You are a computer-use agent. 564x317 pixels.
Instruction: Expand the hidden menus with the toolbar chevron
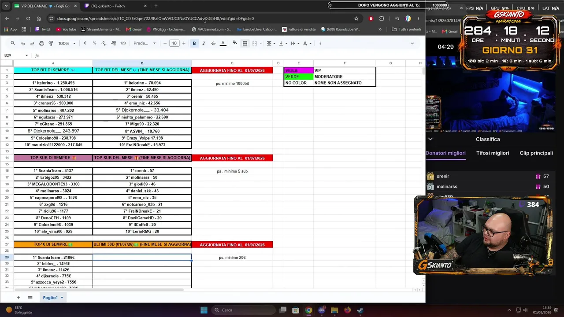pos(412,43)
